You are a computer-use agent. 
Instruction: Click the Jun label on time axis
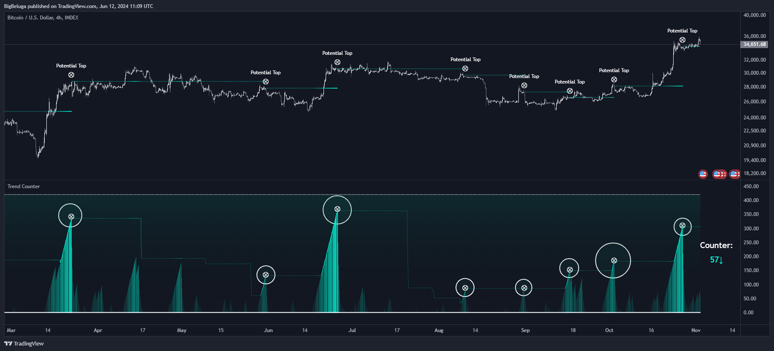coord(268,330)
